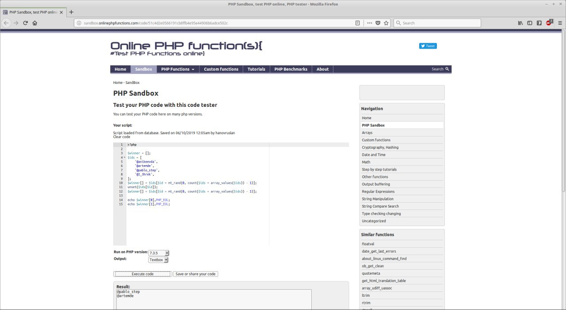Viewport: 566px width, 310px height.
Task: Open the Adblock extension icon
Action: click(549, 23)
